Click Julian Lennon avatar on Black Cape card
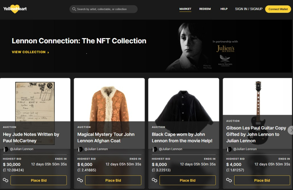 (x=155, y=149)
